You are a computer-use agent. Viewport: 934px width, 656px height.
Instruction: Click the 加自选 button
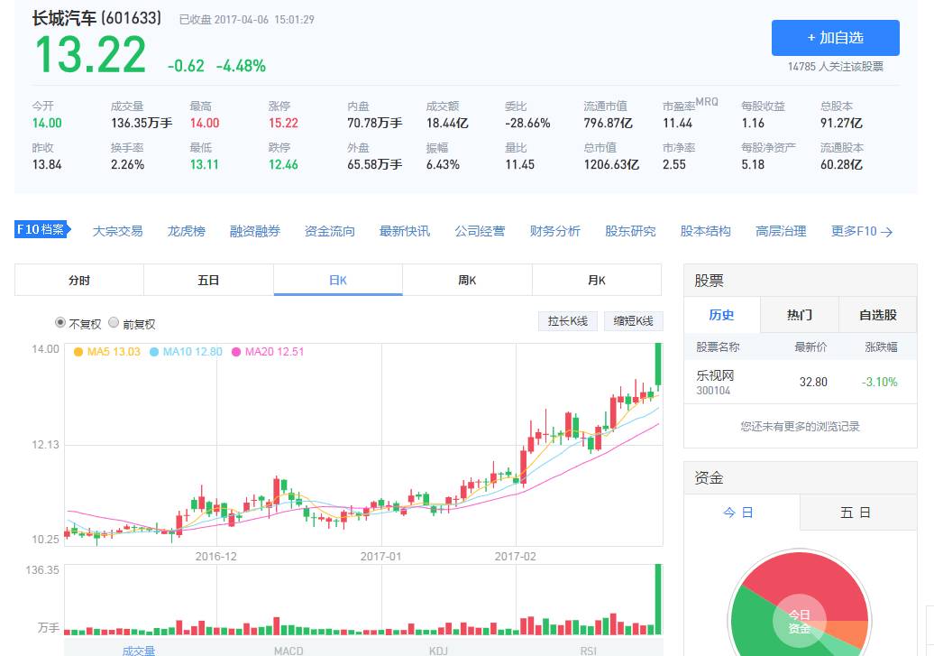835,38
